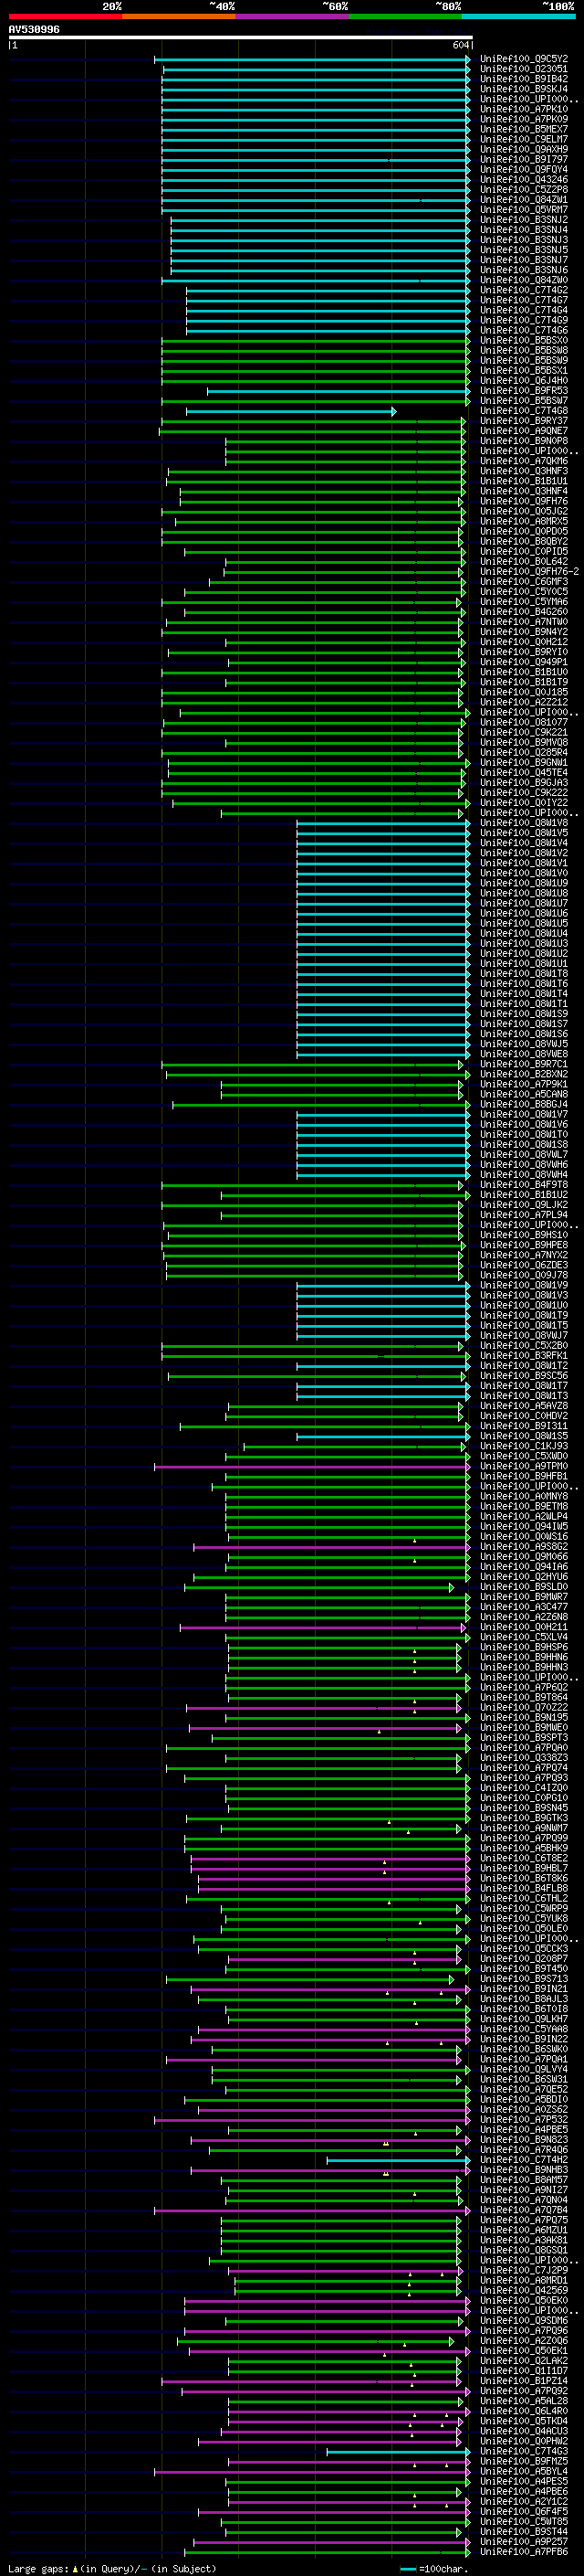Screen dimensions: 584x2576
Task: Open hit UniRef100_Q2LAK2
Action: coord(524,2361)
